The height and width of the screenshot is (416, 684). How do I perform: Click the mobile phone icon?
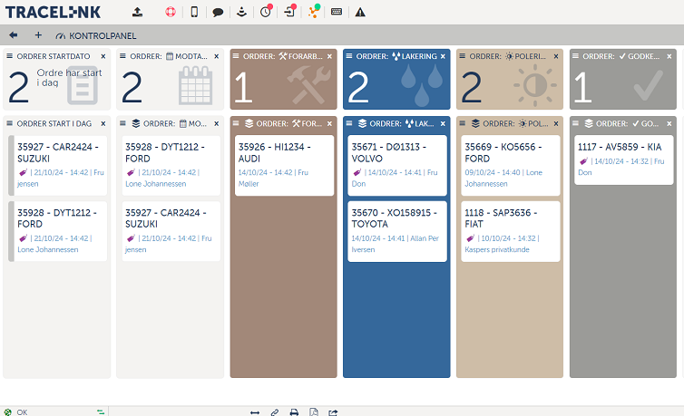(x=194, y=12)
